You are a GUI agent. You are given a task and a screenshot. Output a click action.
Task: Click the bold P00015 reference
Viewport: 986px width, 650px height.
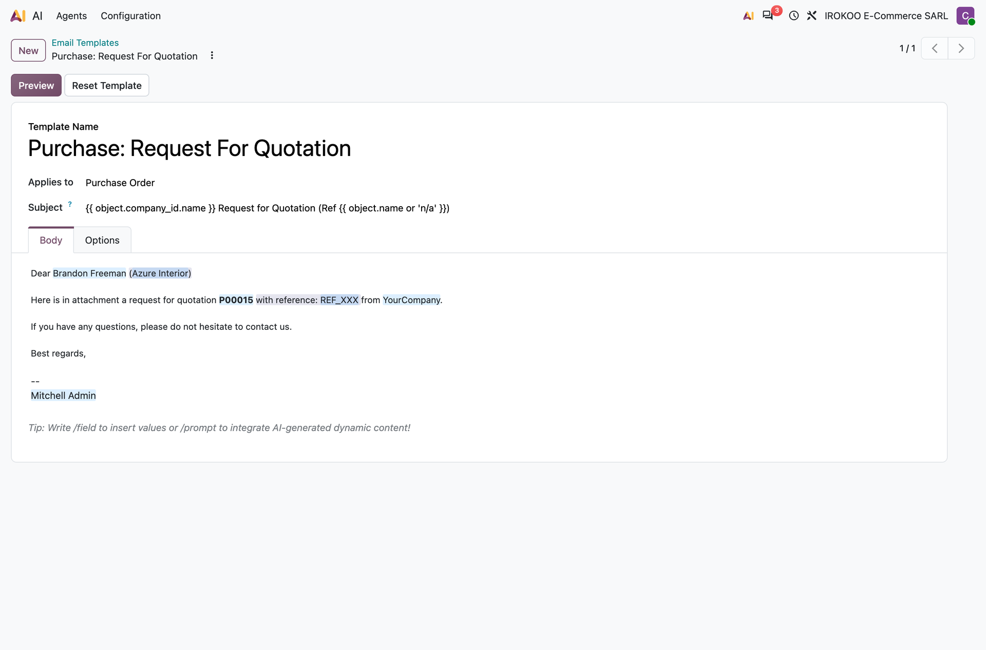point(236,300)
